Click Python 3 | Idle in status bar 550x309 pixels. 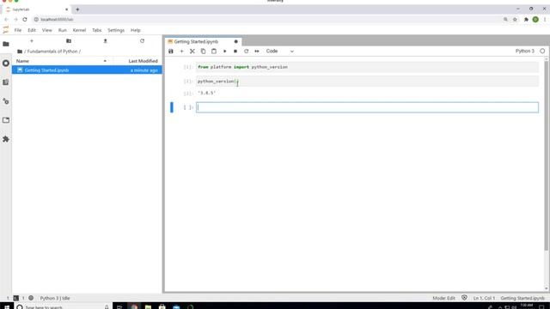click(55, 298)
